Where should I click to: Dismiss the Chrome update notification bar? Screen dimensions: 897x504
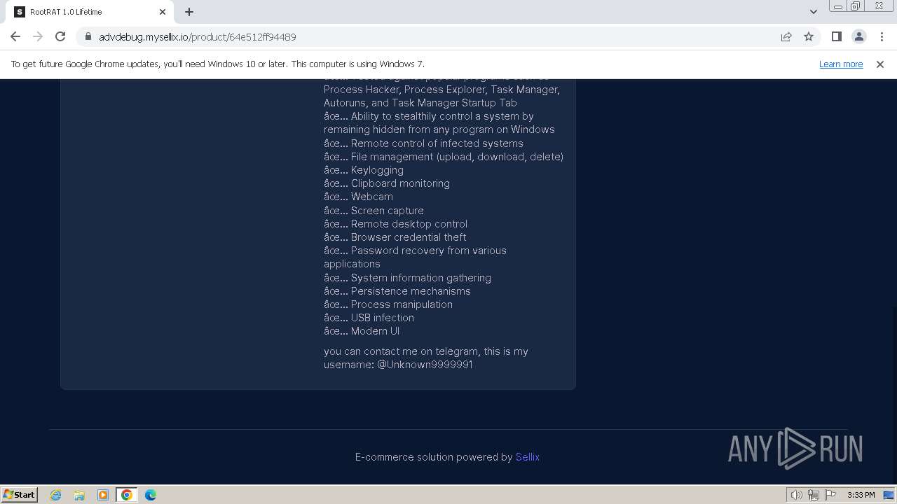pyautogui.click(x=880, y=64)
